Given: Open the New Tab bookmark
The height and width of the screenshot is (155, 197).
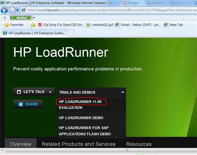Looking at the screenshot, I should click(173, 25).
